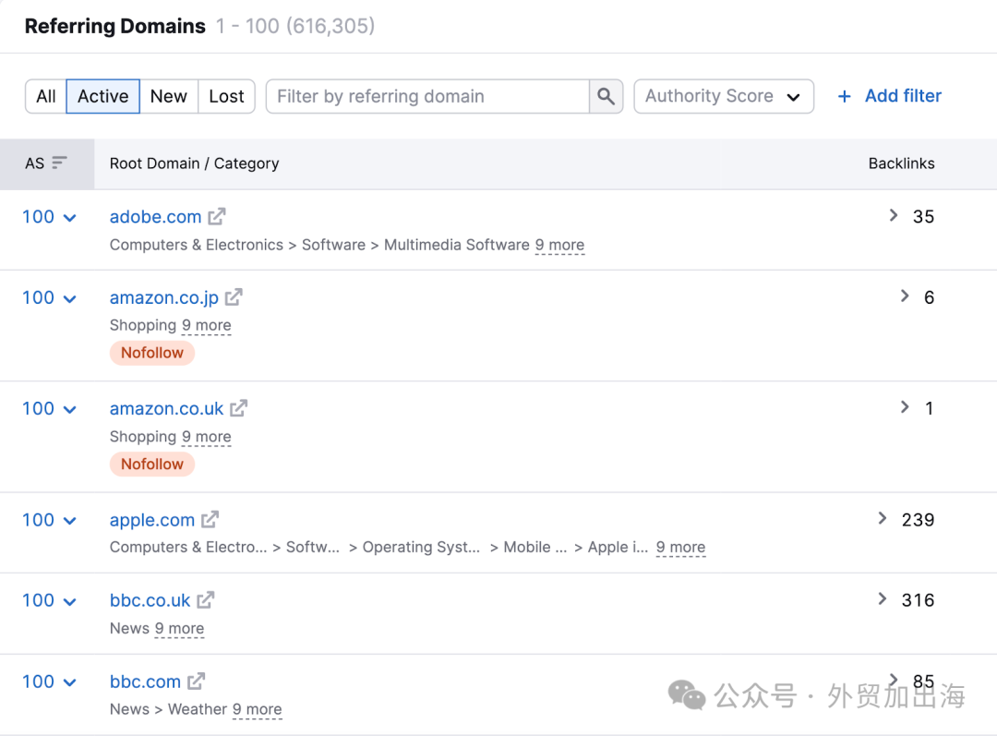Image resolution: width=997 pixels, height=736 pixels.
Task: Expand backlinks arrow next to 6
Action: [x=904, y=296]
